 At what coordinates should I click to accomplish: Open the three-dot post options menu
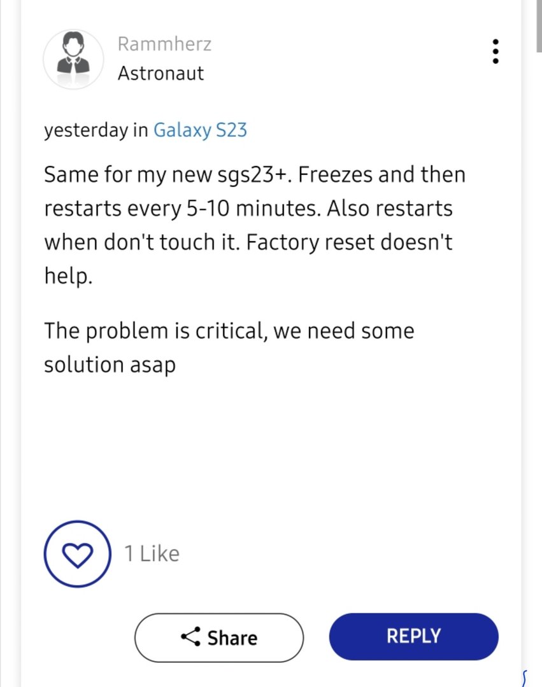496,51
